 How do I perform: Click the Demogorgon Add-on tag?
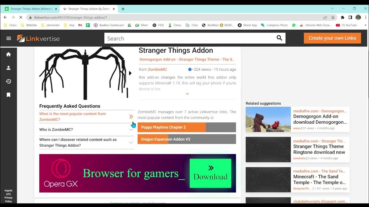pos(157,59)
